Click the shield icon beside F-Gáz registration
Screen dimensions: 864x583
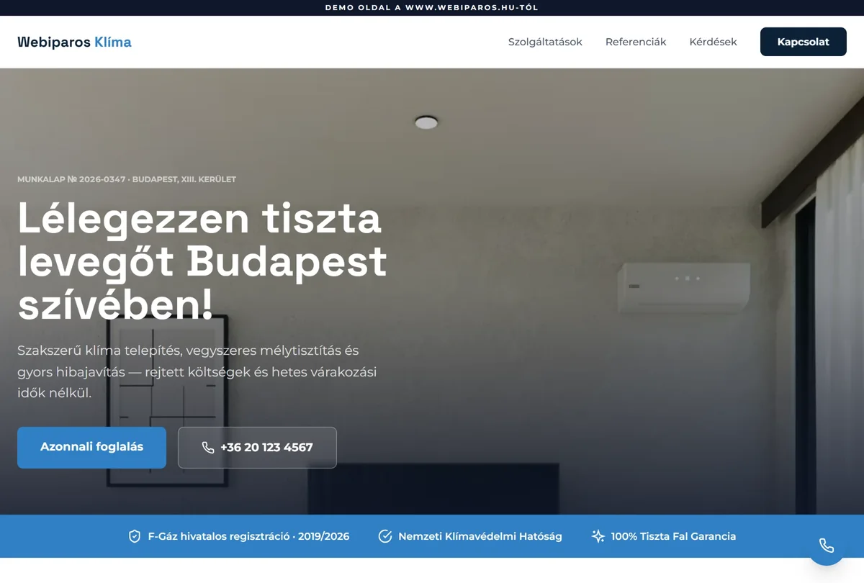coord(134,536)
